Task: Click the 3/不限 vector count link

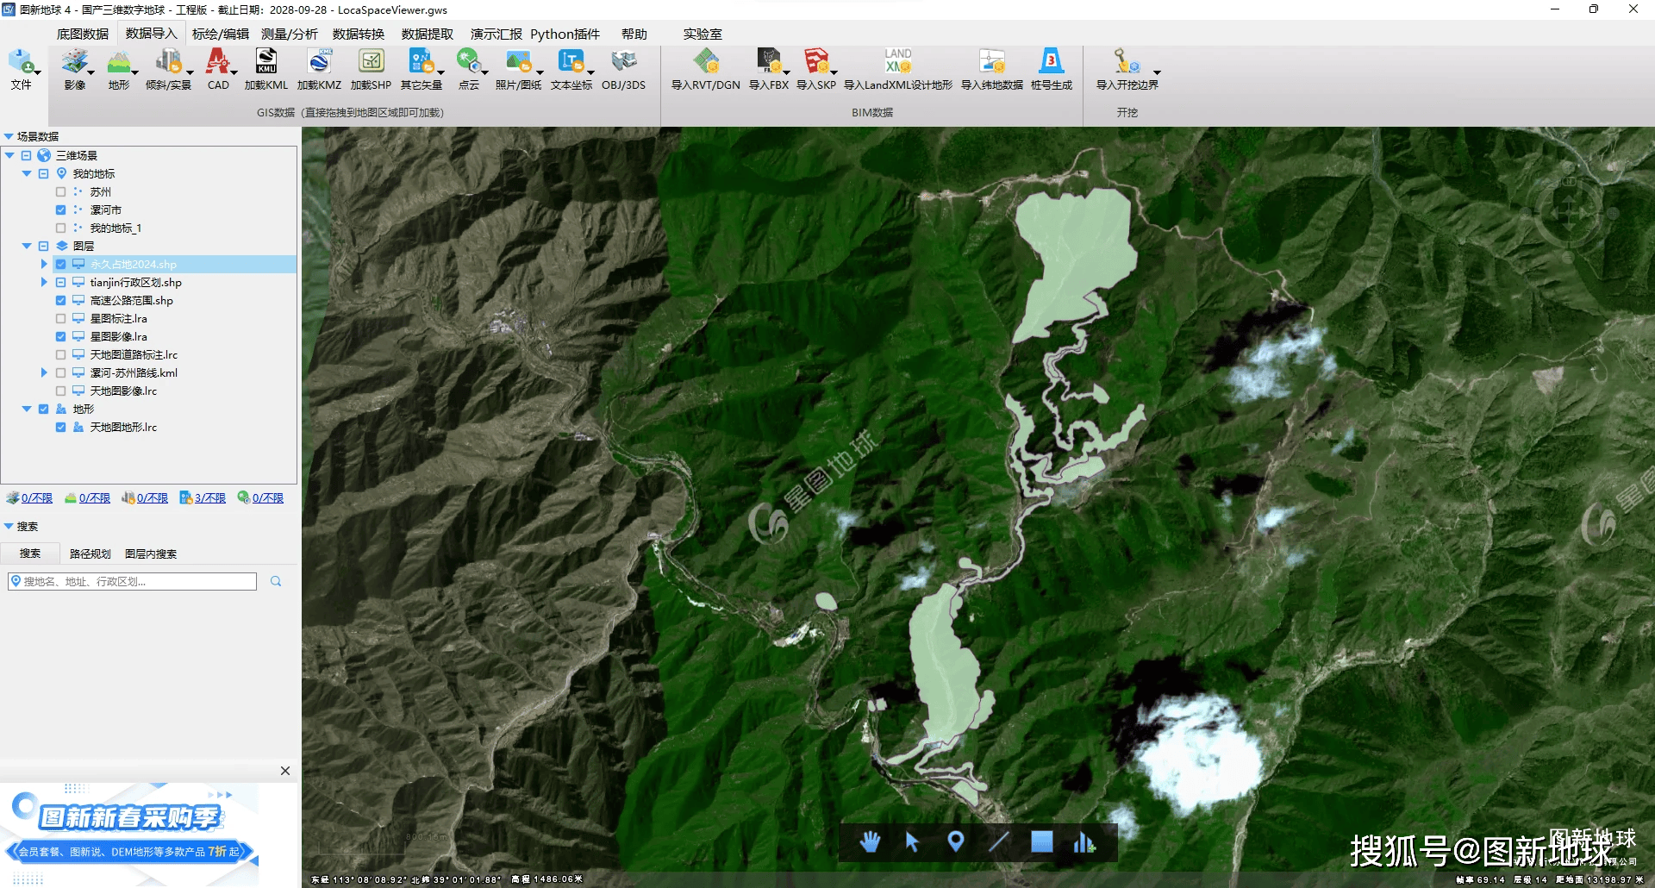Action: click(x=209, y=498)
